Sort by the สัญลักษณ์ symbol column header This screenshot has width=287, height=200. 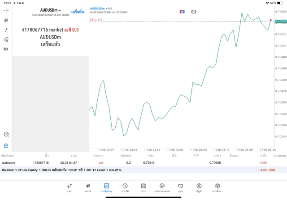coord(8,156)
